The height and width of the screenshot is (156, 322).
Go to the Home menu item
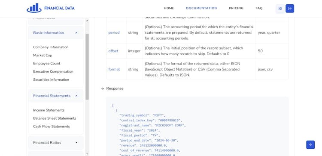pyautogui.click(x=169, y=8)
